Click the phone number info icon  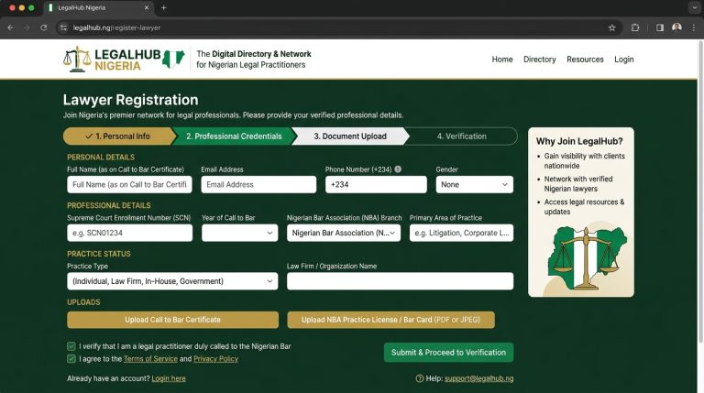(x=398, y=169)
